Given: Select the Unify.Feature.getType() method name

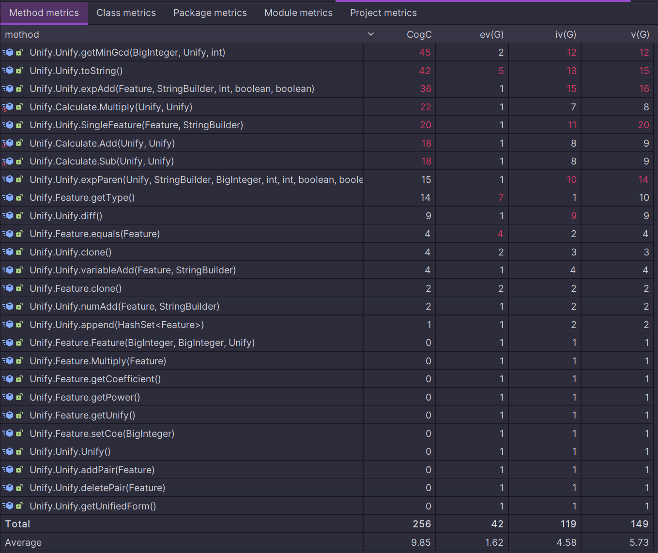Looking at the screenshot, I should [x=82, y=197].
